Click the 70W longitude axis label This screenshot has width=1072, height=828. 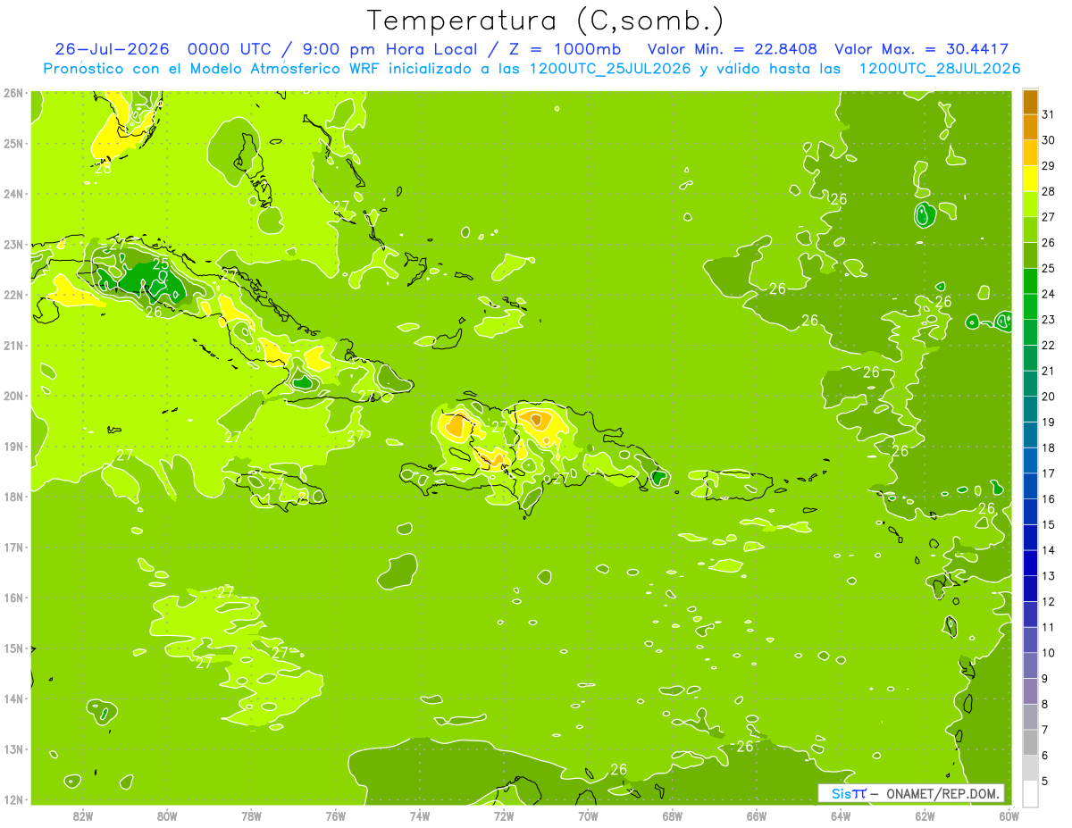[588, 815]
